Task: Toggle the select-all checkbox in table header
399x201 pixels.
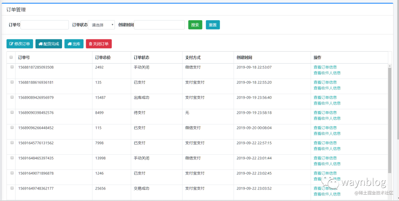Action: [11, 57]
